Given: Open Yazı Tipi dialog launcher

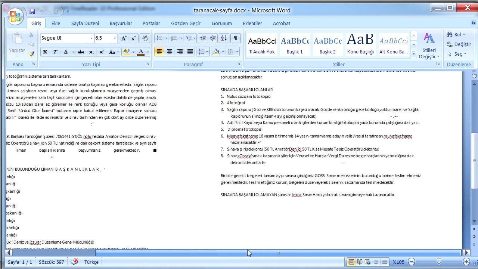Looking at the screenshot, I should pyautogui.click(x=148, y=64).
